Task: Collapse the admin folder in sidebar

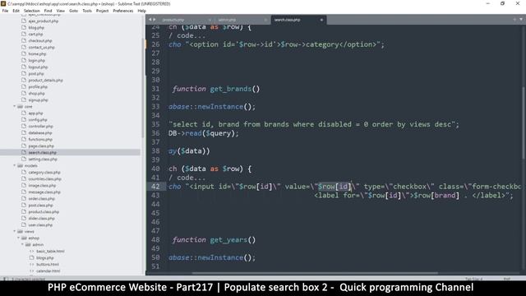Action: tap(22, 245)
